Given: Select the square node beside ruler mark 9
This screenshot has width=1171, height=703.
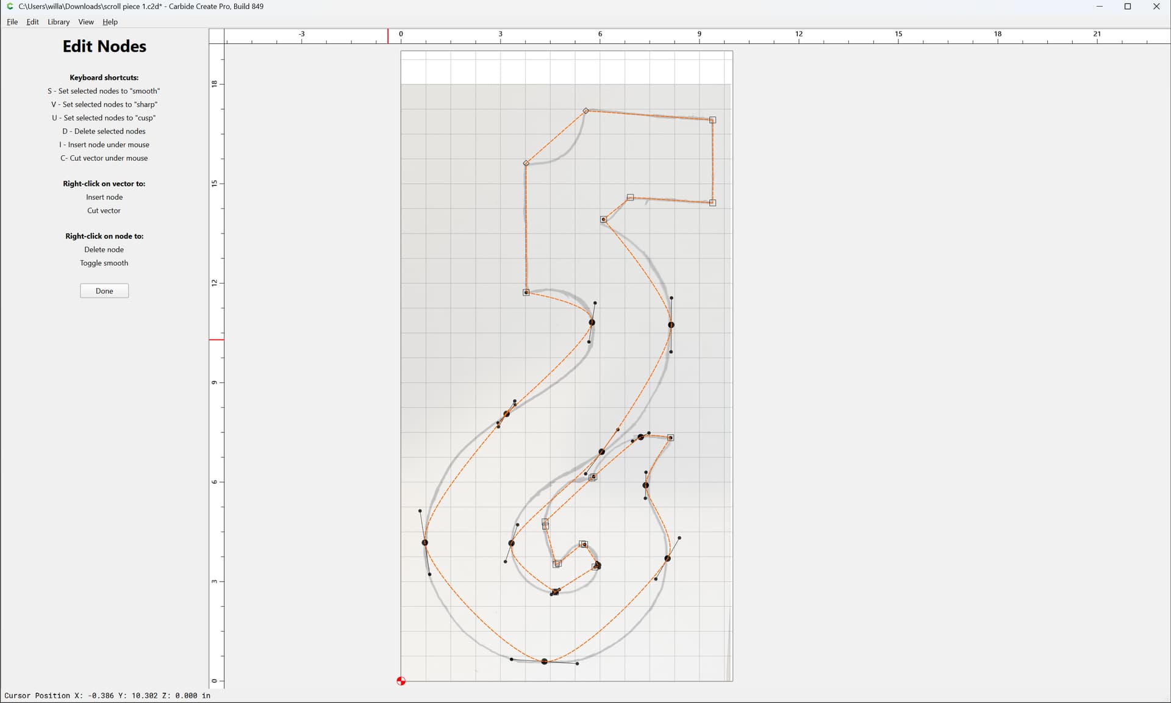Looking at the screenshot, I should 712,202.
